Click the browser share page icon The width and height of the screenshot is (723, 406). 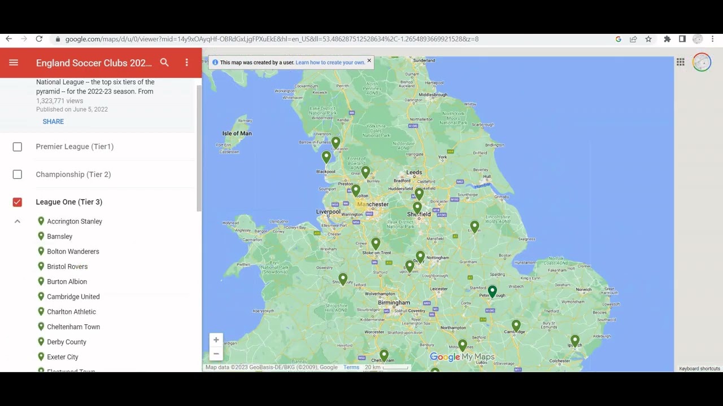click(x=633, y=39)
